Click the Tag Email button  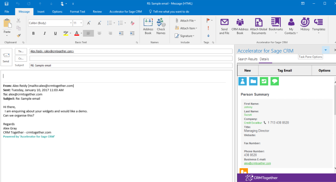click(x=285, y=70)
